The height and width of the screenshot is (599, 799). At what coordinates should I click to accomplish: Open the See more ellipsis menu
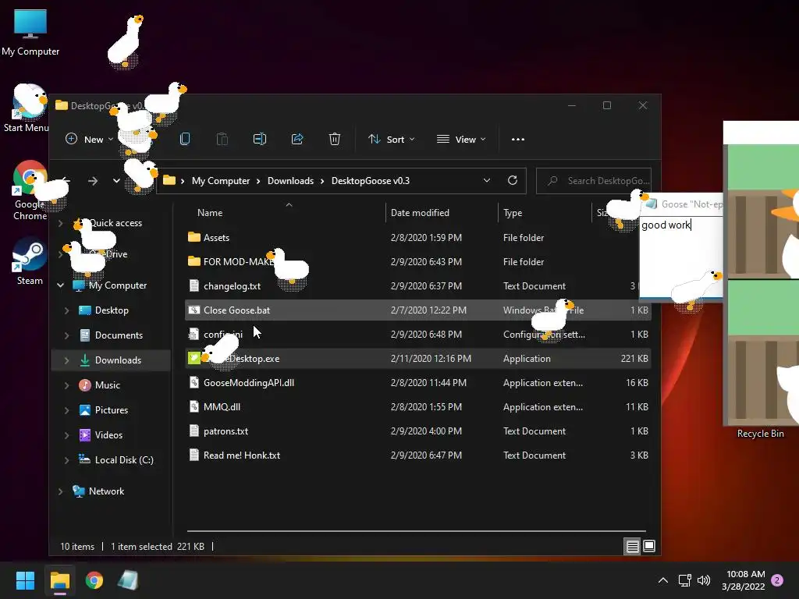(518, 139)
